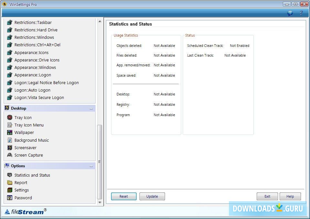This screenshot has width=310, height=219.
Task: Select Appearance::Drive Icons entry
Action: [x=37, y=60]
